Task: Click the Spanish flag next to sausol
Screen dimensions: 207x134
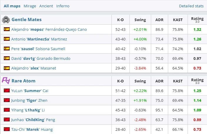Action: pyautogui.click(x=6, y=49)
